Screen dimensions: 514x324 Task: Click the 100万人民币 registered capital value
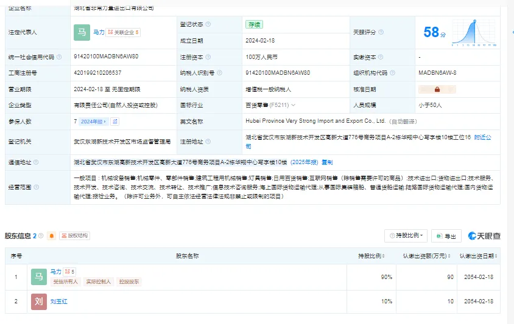tap(262, 57)
